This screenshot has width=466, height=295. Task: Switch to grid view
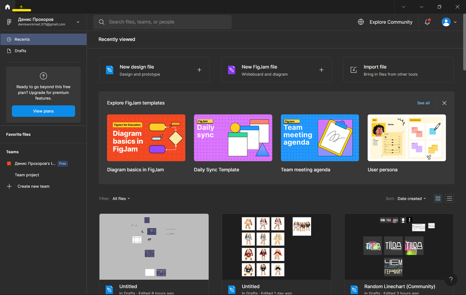(438, 198)
